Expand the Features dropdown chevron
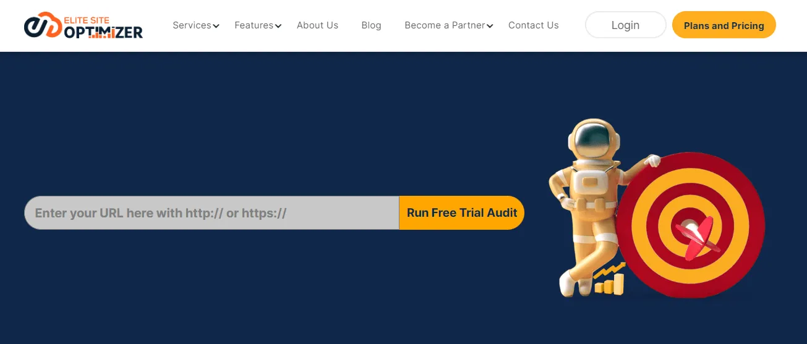807x344 pixels. coord(278,26)
